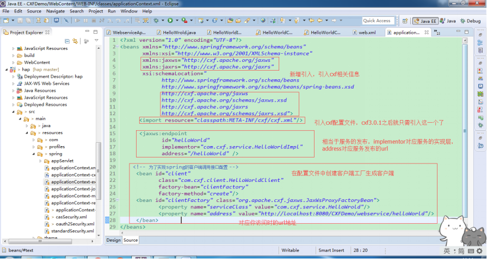Click the IME settings gear icon
Screen dimensions: 487x259
point(479,251)
